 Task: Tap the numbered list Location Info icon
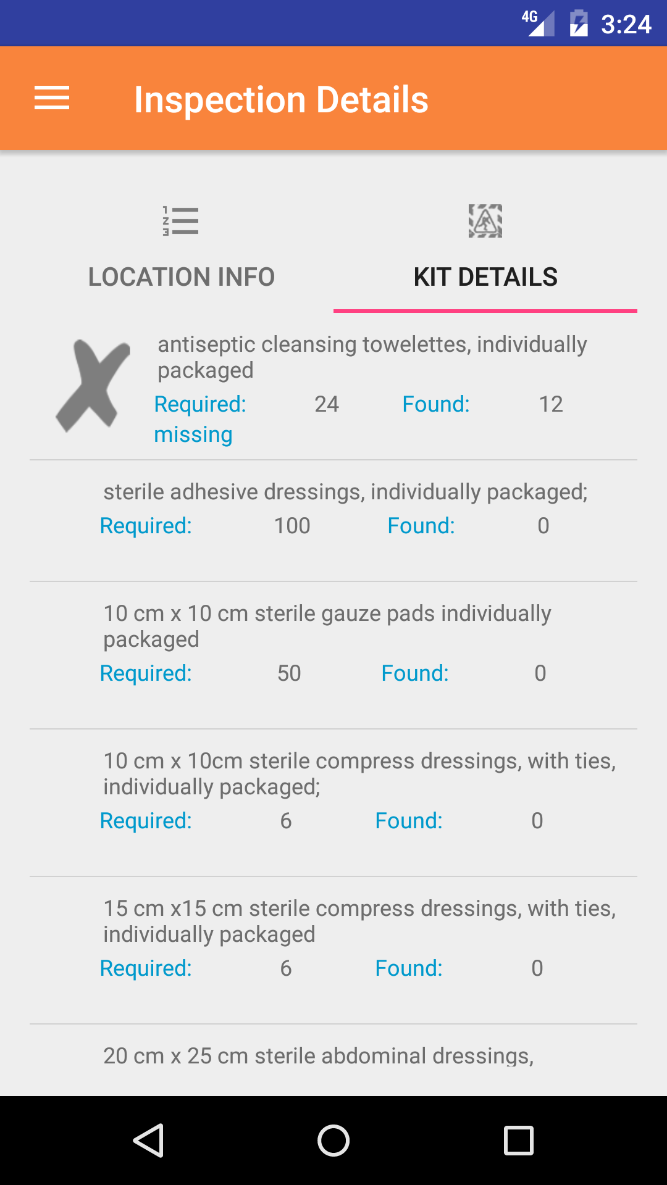pyautogui.click(x=180, y=221)
